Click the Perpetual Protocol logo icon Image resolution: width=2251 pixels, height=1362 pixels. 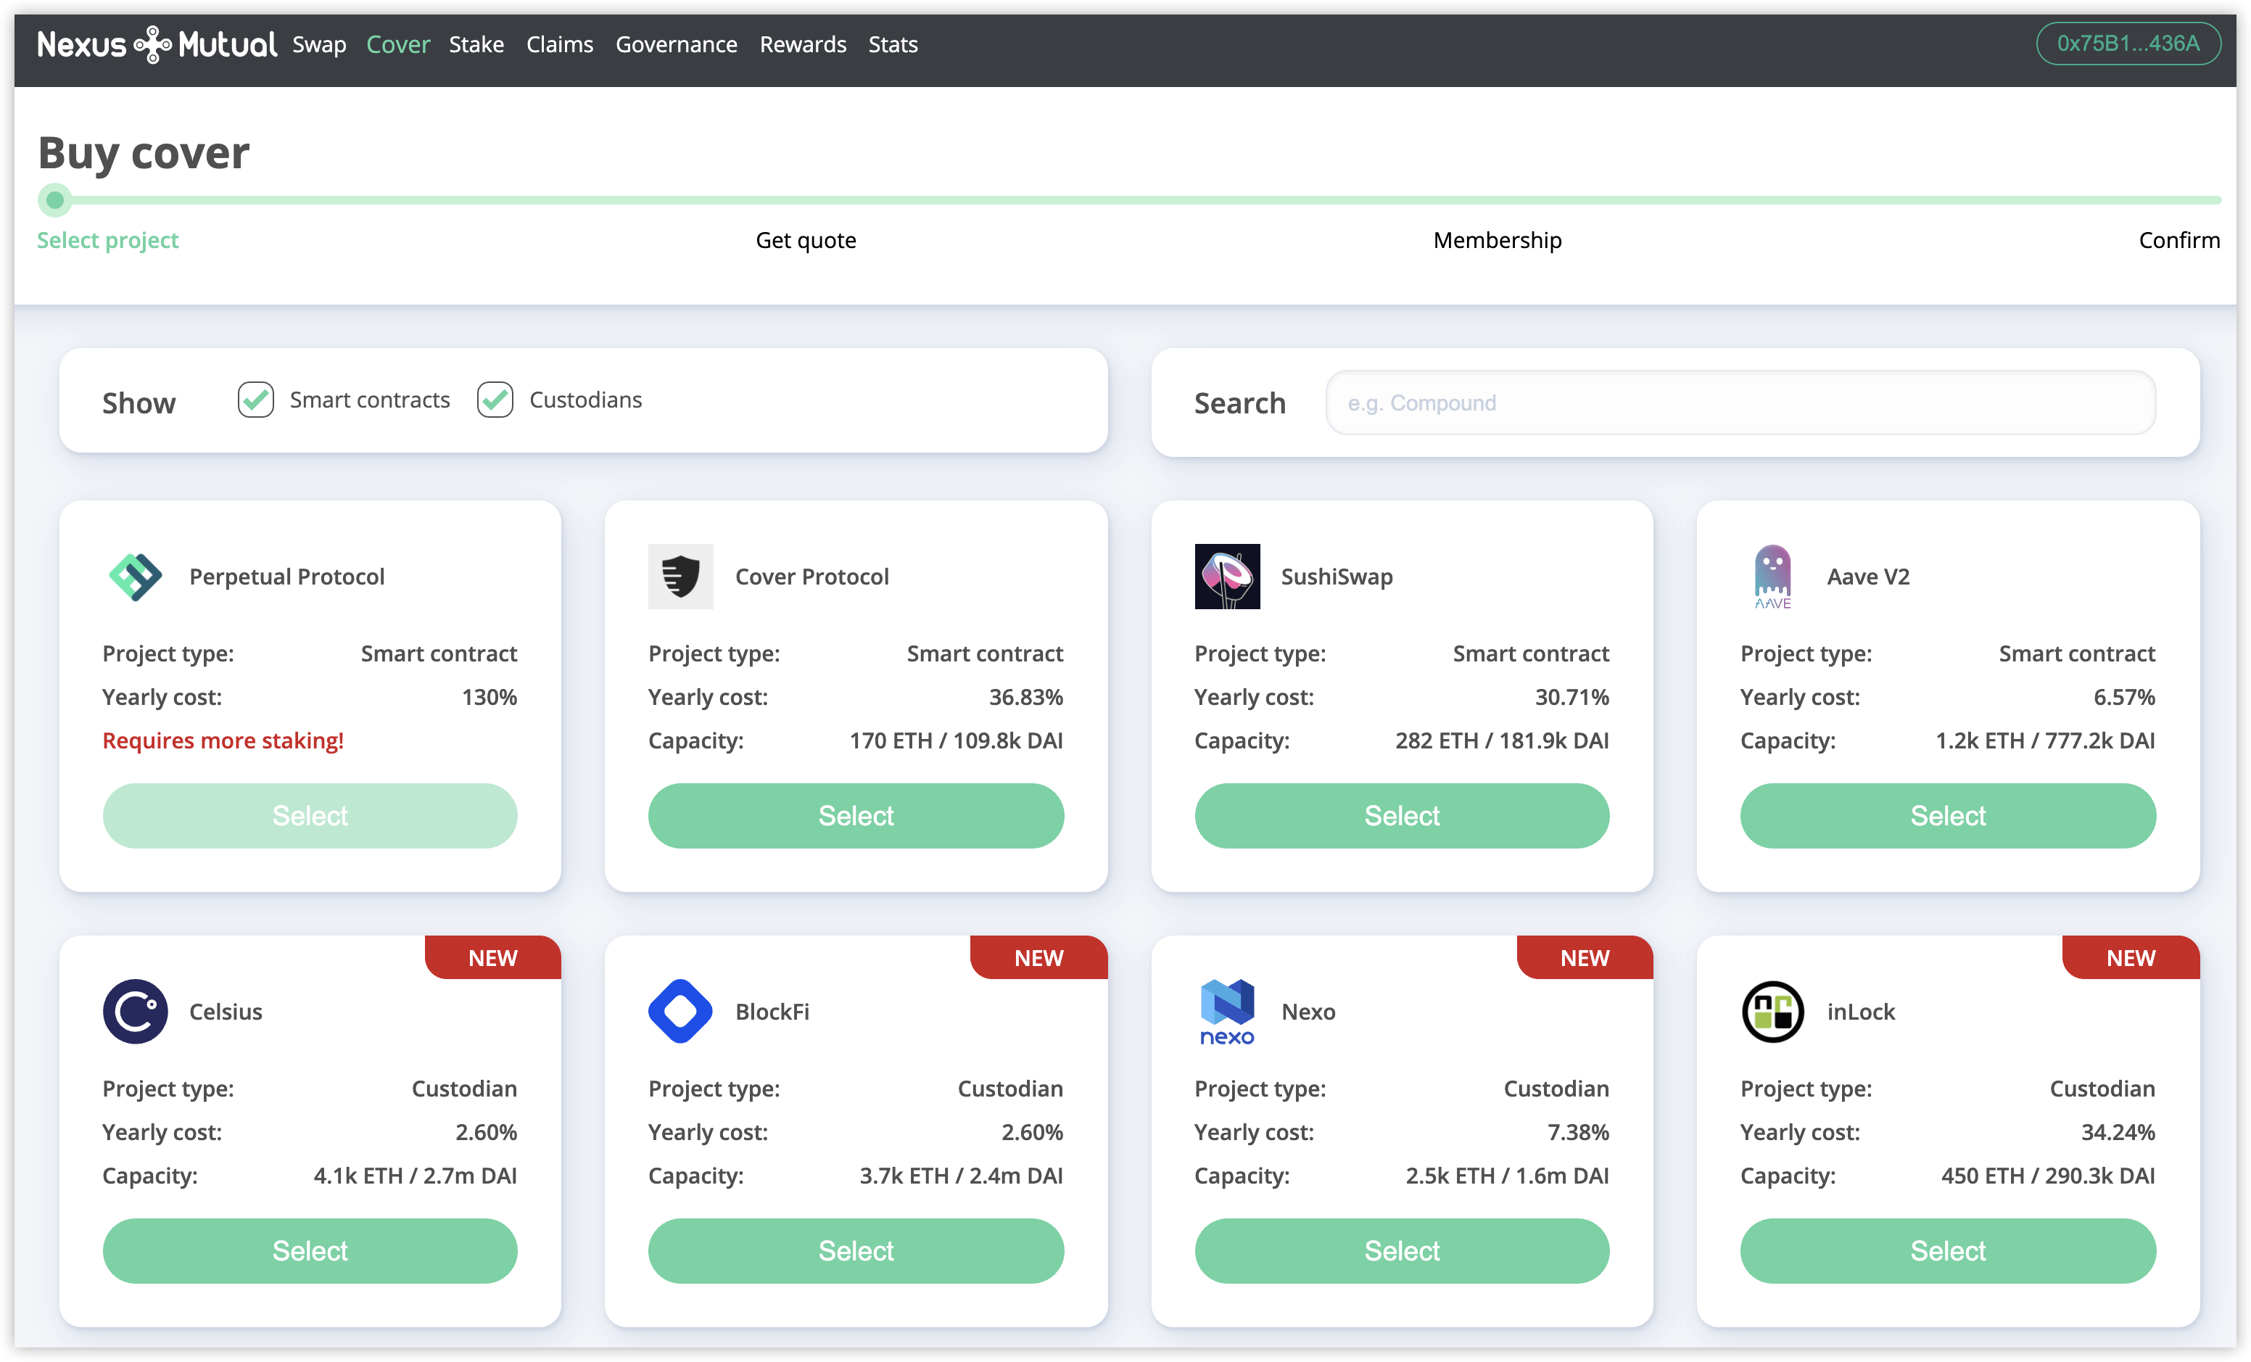point(135,577)
